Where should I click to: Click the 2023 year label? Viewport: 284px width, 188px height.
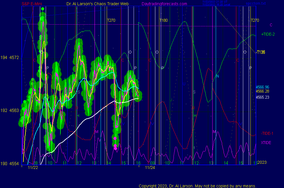(x=262, y=162)
